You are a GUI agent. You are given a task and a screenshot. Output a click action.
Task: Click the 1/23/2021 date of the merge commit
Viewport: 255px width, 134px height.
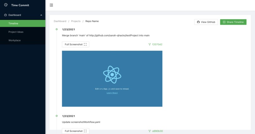[x=68, y=30]
